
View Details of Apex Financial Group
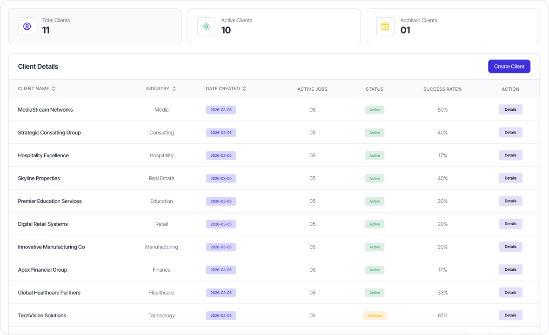pyautogui.click(x=510, y=270)
